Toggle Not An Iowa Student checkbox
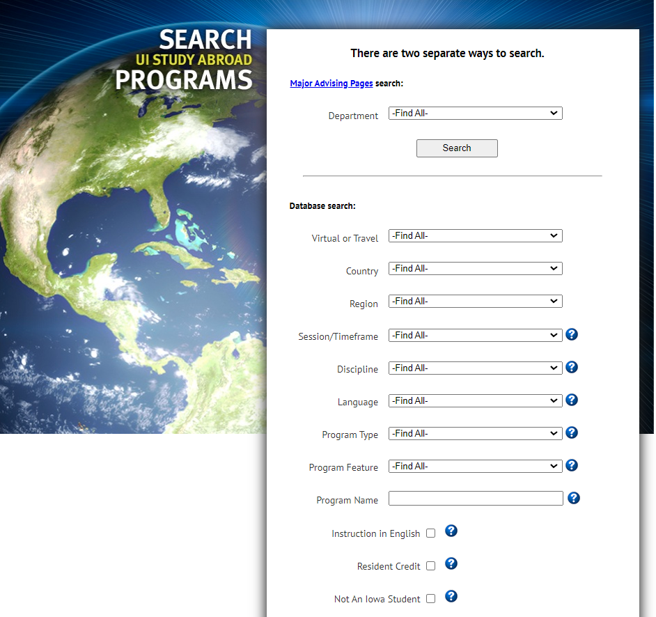This screenshot has width=656, height=617. click(430, 599)
